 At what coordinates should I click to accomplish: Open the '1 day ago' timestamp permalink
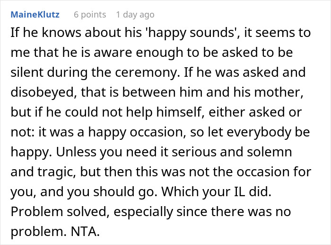135,15
